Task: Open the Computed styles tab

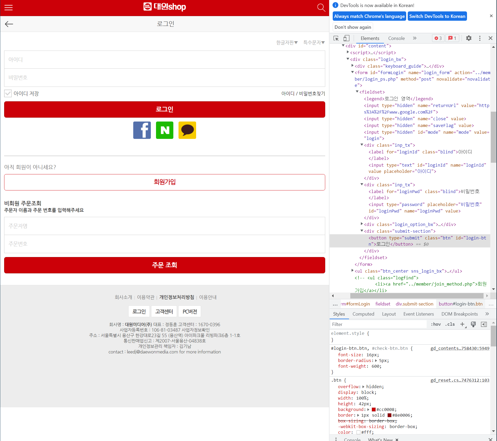Action: [363, 314]
